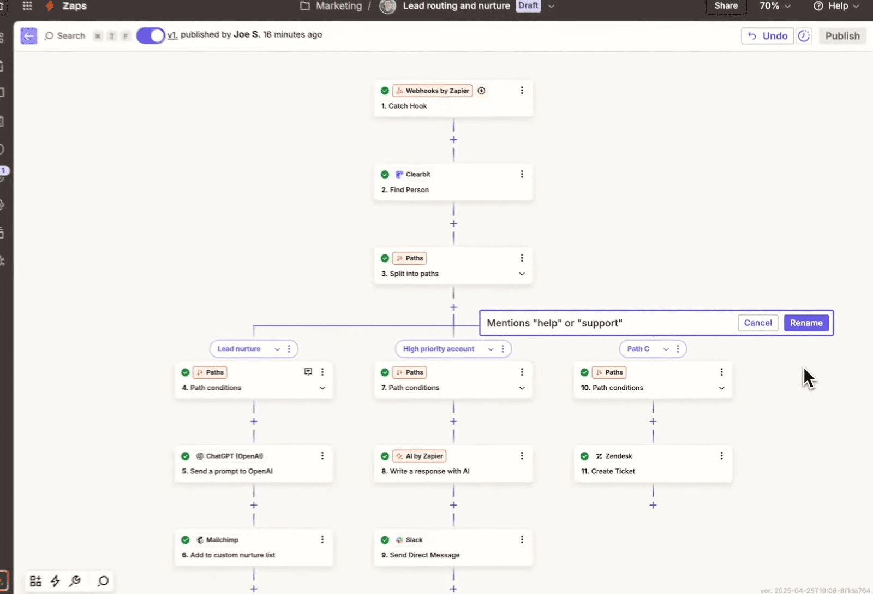Open the Marketing folder breadcrumb
Image resolution: width=873 pixels, height=594 pixels.
pyautogui.click(x=331, y=6)
